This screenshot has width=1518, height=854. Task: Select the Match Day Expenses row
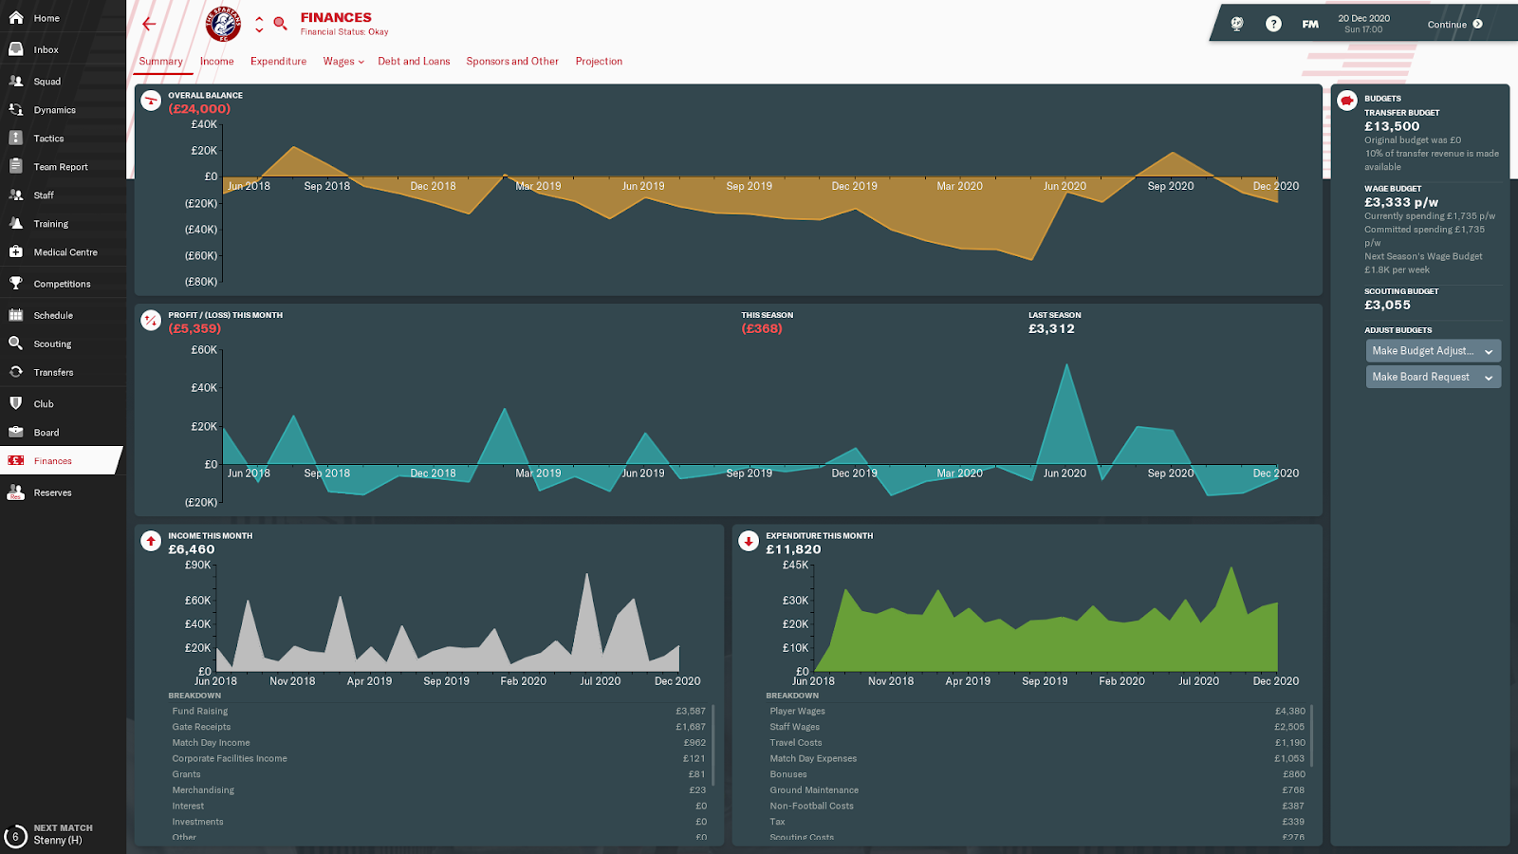[1036, 758]
